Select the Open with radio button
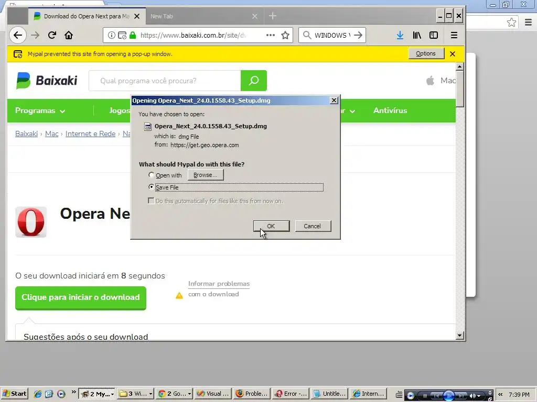537x402 pixels. 151,175
